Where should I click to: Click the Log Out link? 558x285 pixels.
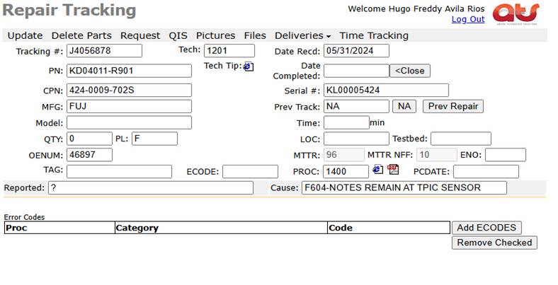tap(468, 19)
